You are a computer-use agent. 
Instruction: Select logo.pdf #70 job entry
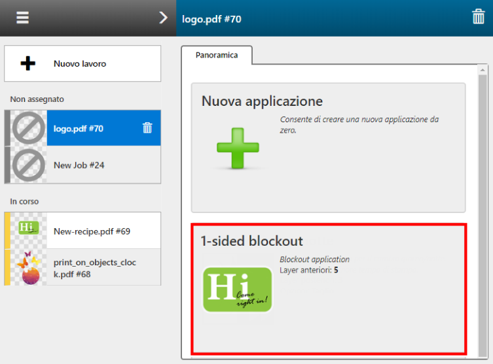82,128
